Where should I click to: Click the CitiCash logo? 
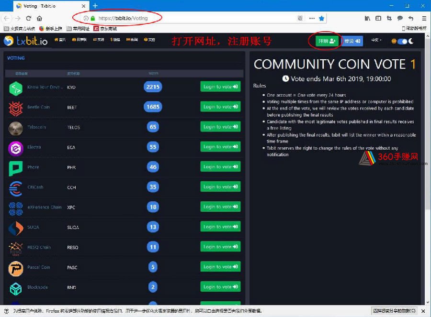16,188
